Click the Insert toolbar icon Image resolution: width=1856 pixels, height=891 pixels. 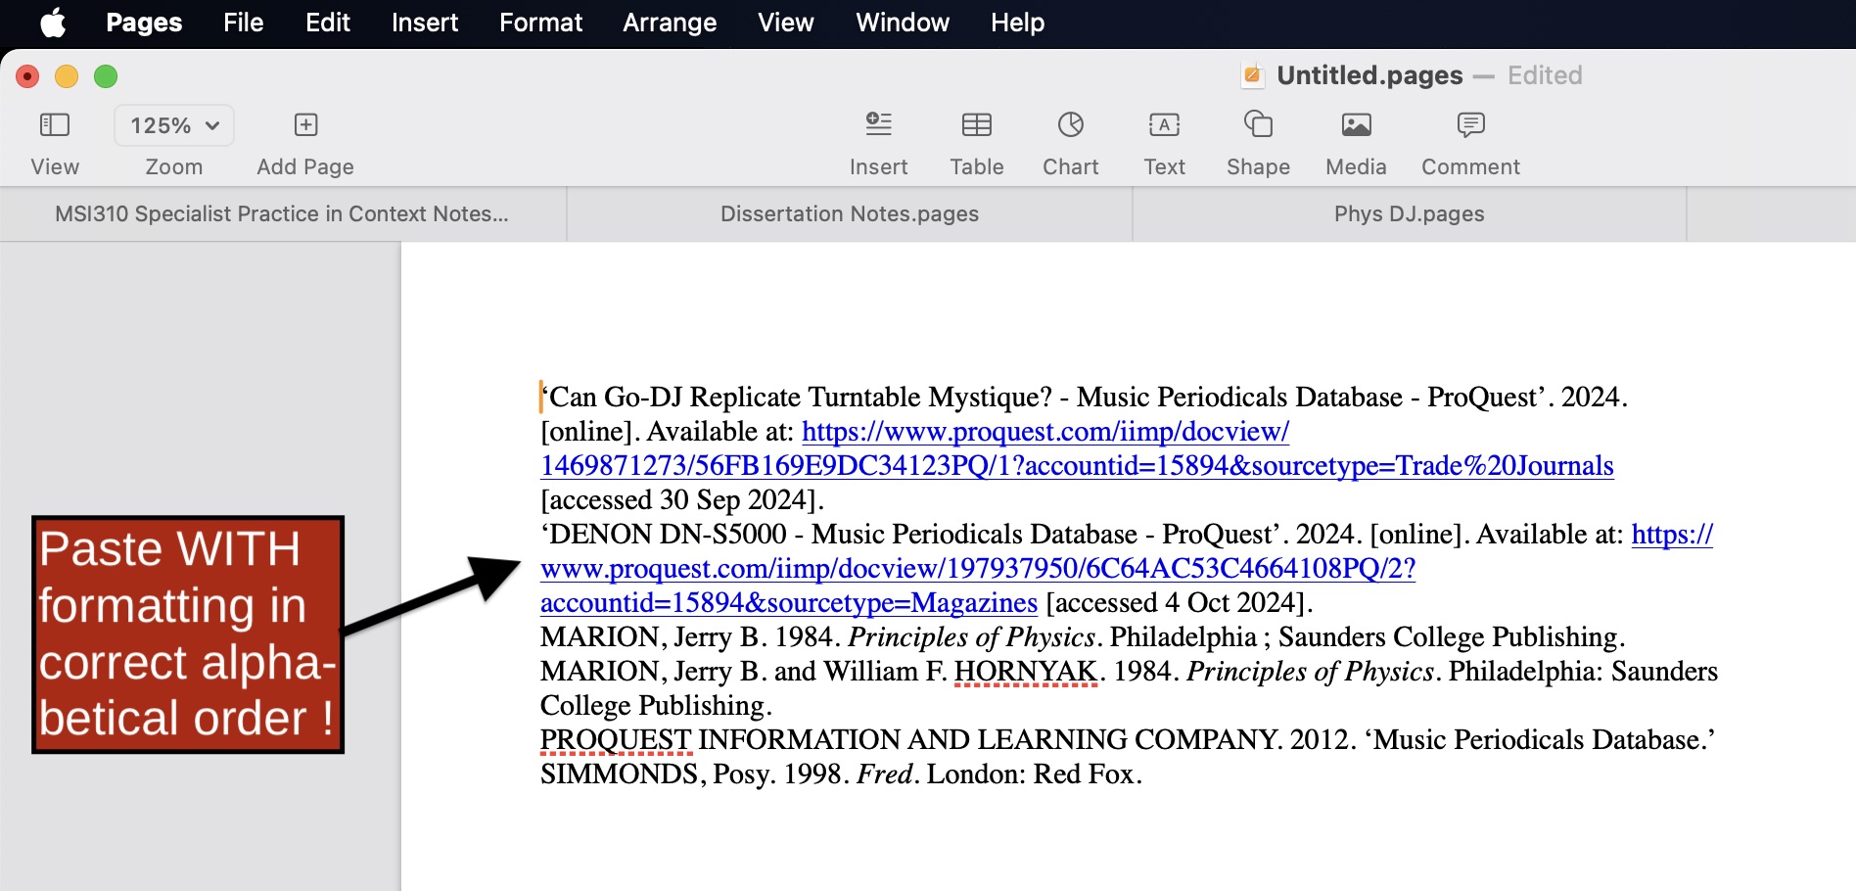click(878, 125)
